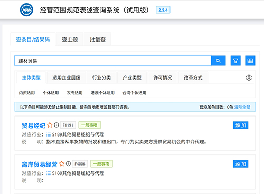This screenshot has width=264, height=194.
Task: Click the 清除全部 link
Action: coord(242,107)
